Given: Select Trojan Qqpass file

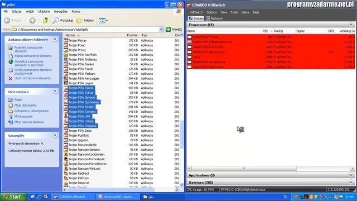Looking at the screenshot, I should coord(78,140).
